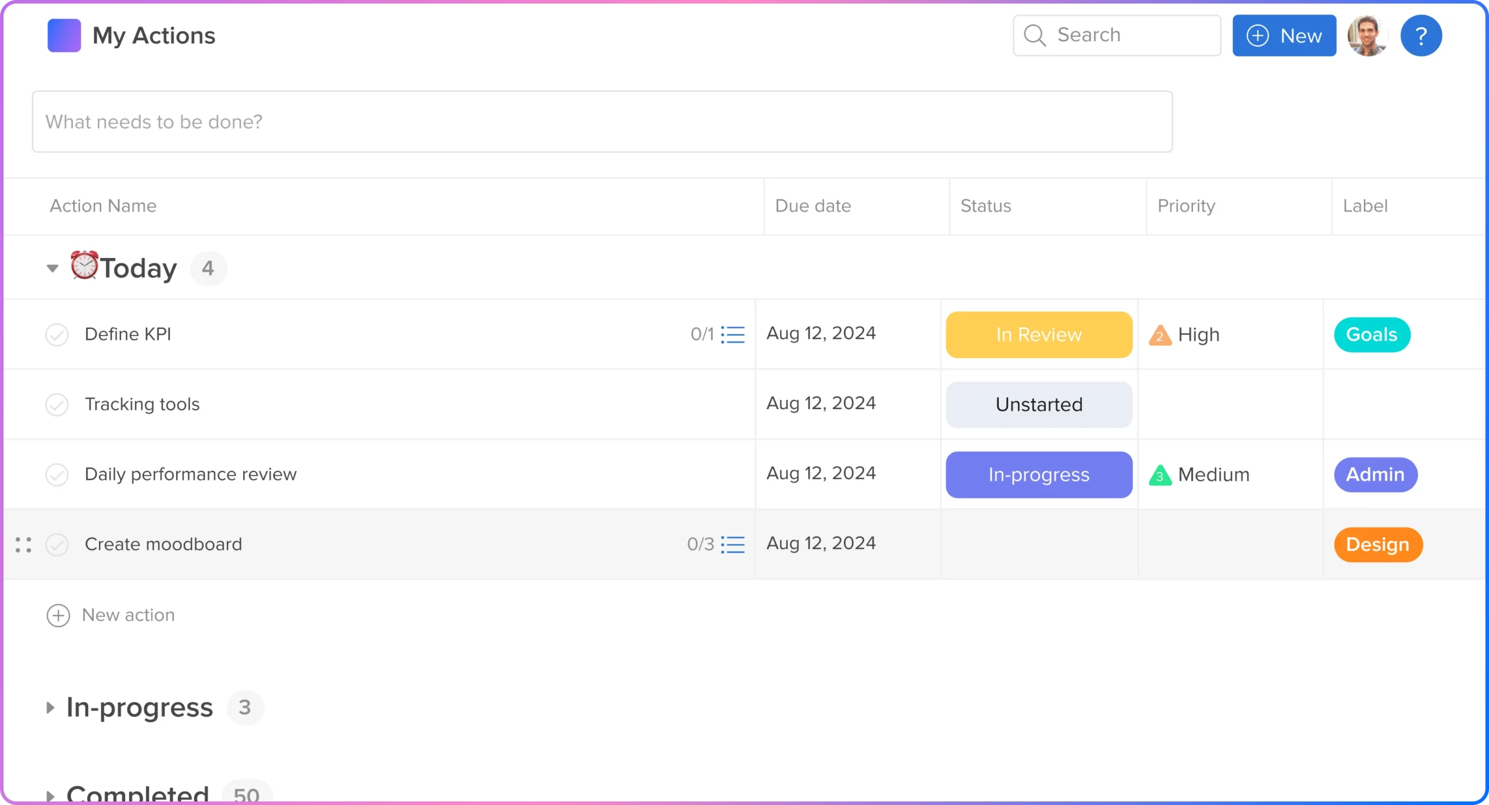The height and width of the screenshot is (805, 1489).
Task: Click the plus icon for New action
Action: (x=58, y=615)
